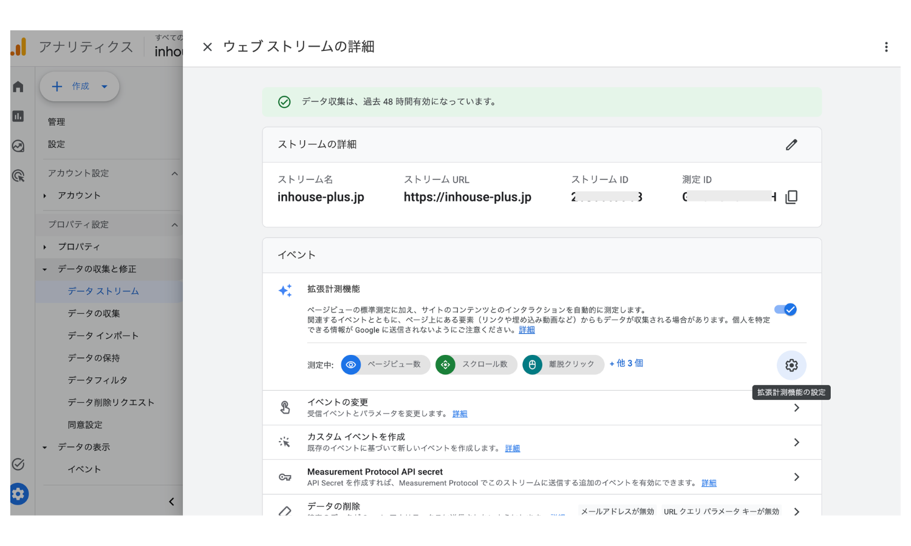Copy the measurement ID
The height and width of the screenshot is (546, 911).
(x=791, y=197)
